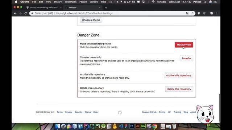Go back with the browser back arrow
Image resolution: width=232 pixels, height=130 pixels.
pyautogui.click(x=15, y=13)
